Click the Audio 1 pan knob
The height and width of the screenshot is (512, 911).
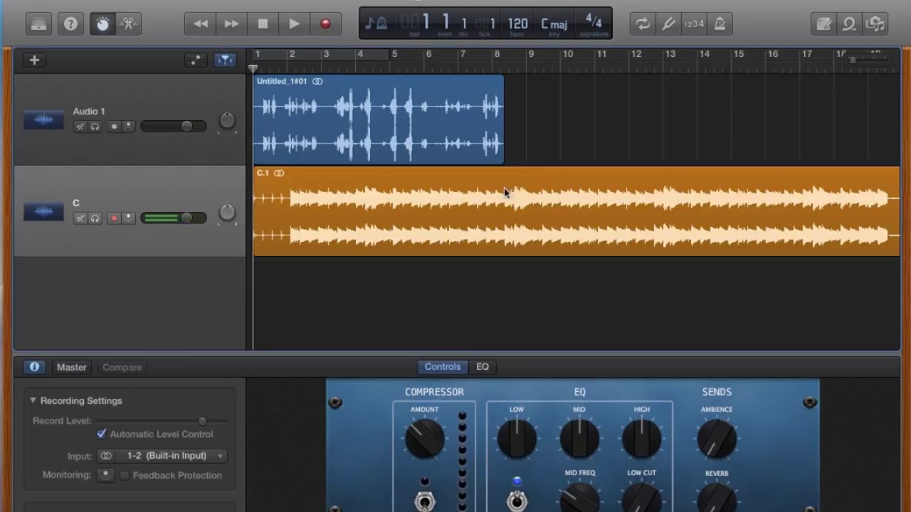[x=227, y=121]
